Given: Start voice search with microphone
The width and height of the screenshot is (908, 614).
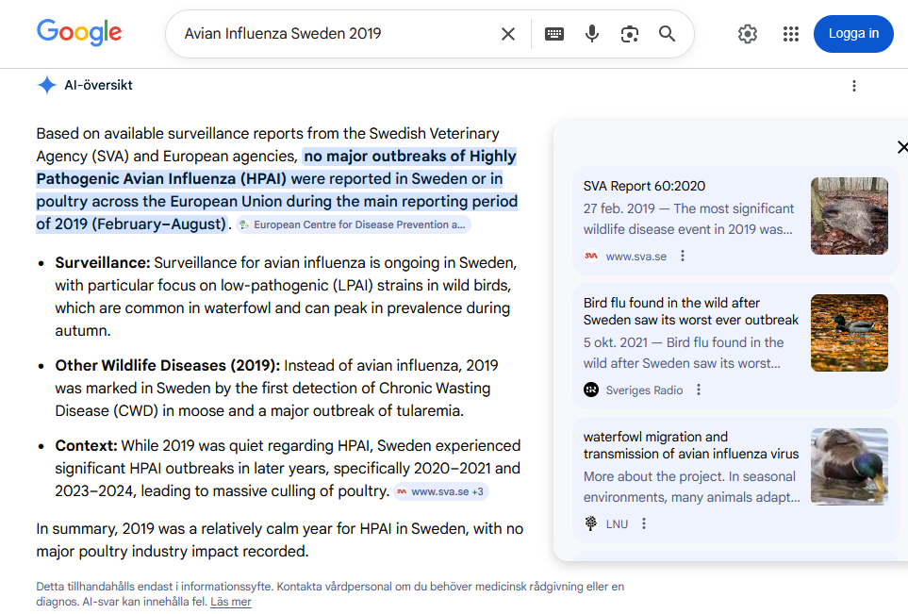Looking at the screenshot, I should coord(592,34).
